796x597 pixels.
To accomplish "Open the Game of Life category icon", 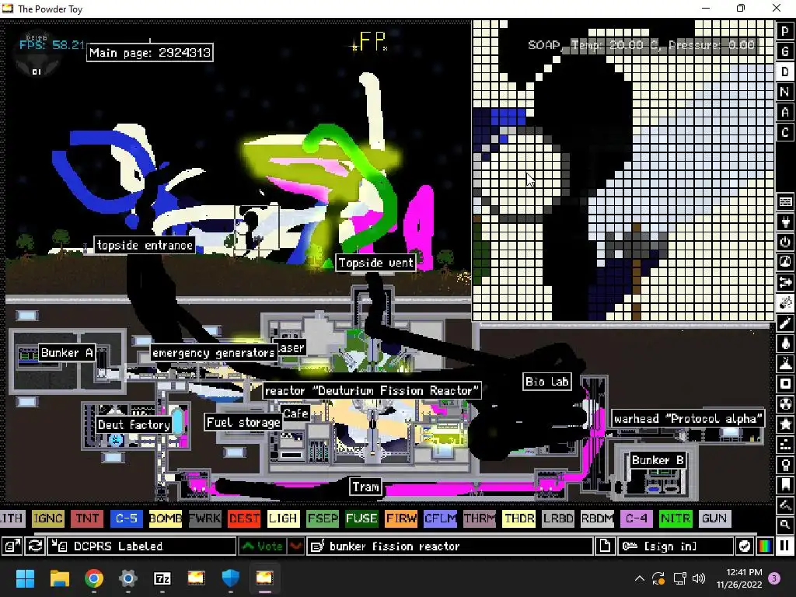I will (x=785, y=445).
